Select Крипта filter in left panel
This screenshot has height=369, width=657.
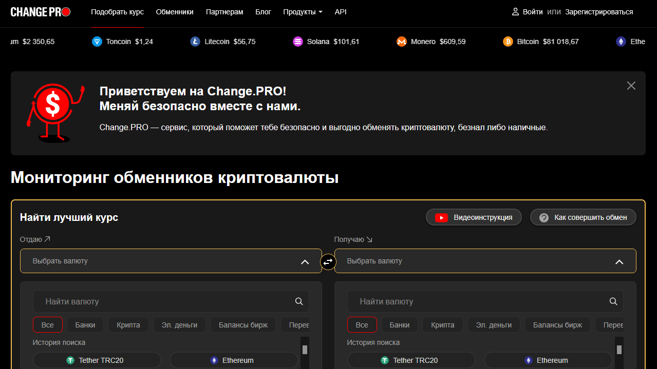(x=128, y=325)
